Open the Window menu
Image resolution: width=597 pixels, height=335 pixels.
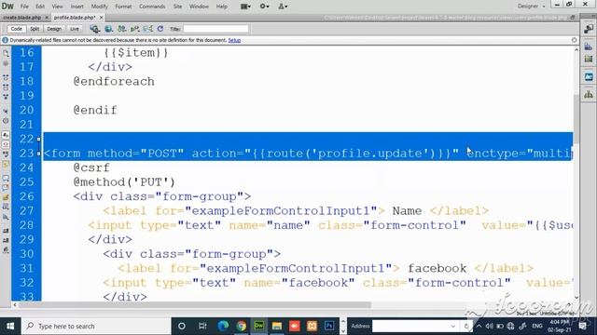[x=199, y=7]
